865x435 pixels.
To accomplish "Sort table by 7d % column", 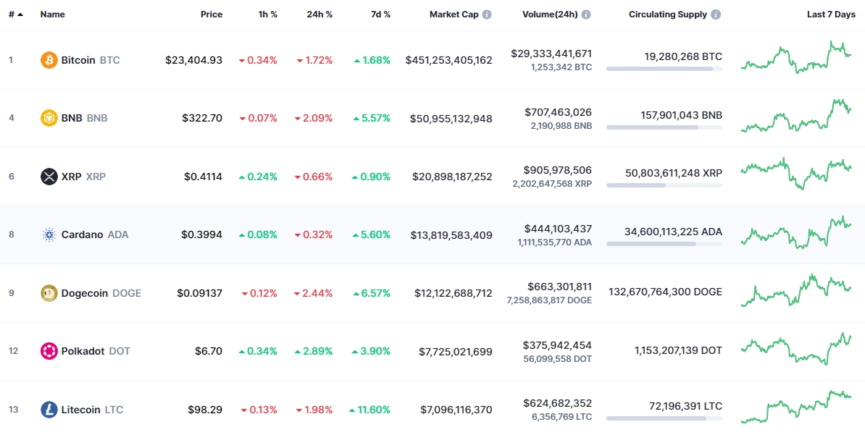I will (380, 15).
